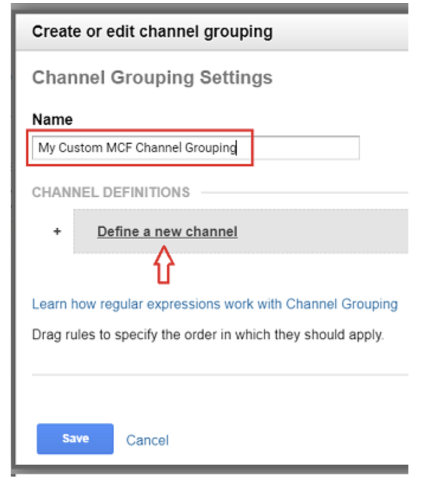Cancel the channel grouping dialog

(x=147, y=440)
